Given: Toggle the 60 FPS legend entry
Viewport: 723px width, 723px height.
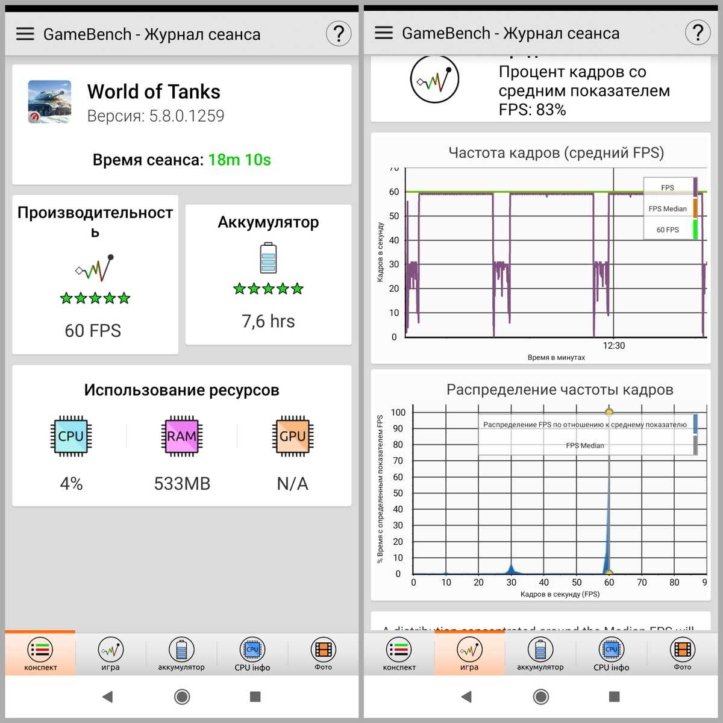Looking at the screenshot, I should (668, 230).
